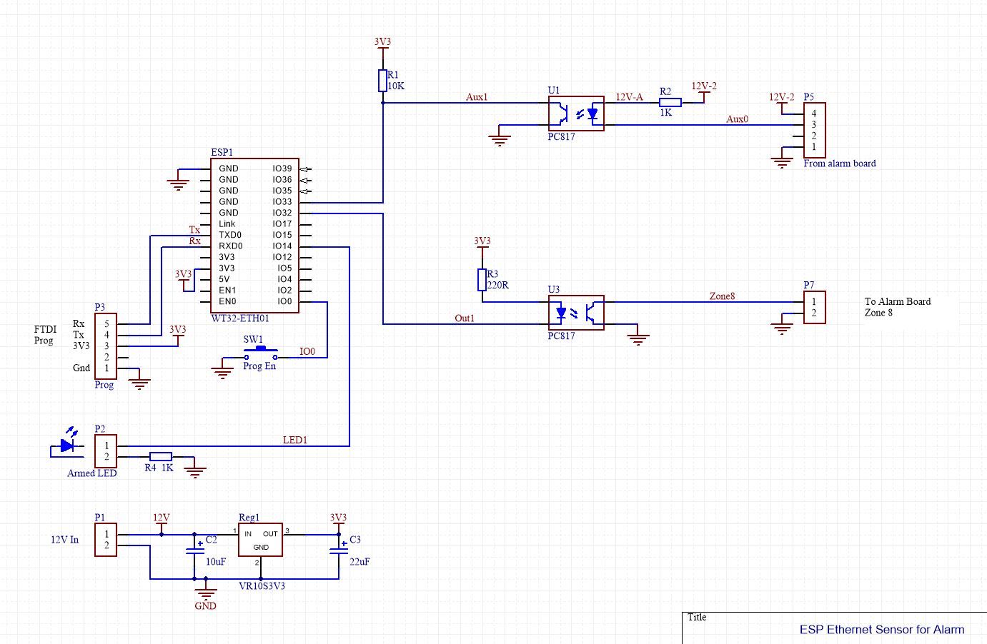Click the input arrow on pin IO35
The image size is (987, 644).
coord(304,191)
